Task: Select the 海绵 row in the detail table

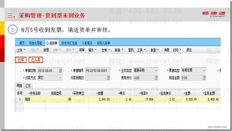Action: coord(118,99)
